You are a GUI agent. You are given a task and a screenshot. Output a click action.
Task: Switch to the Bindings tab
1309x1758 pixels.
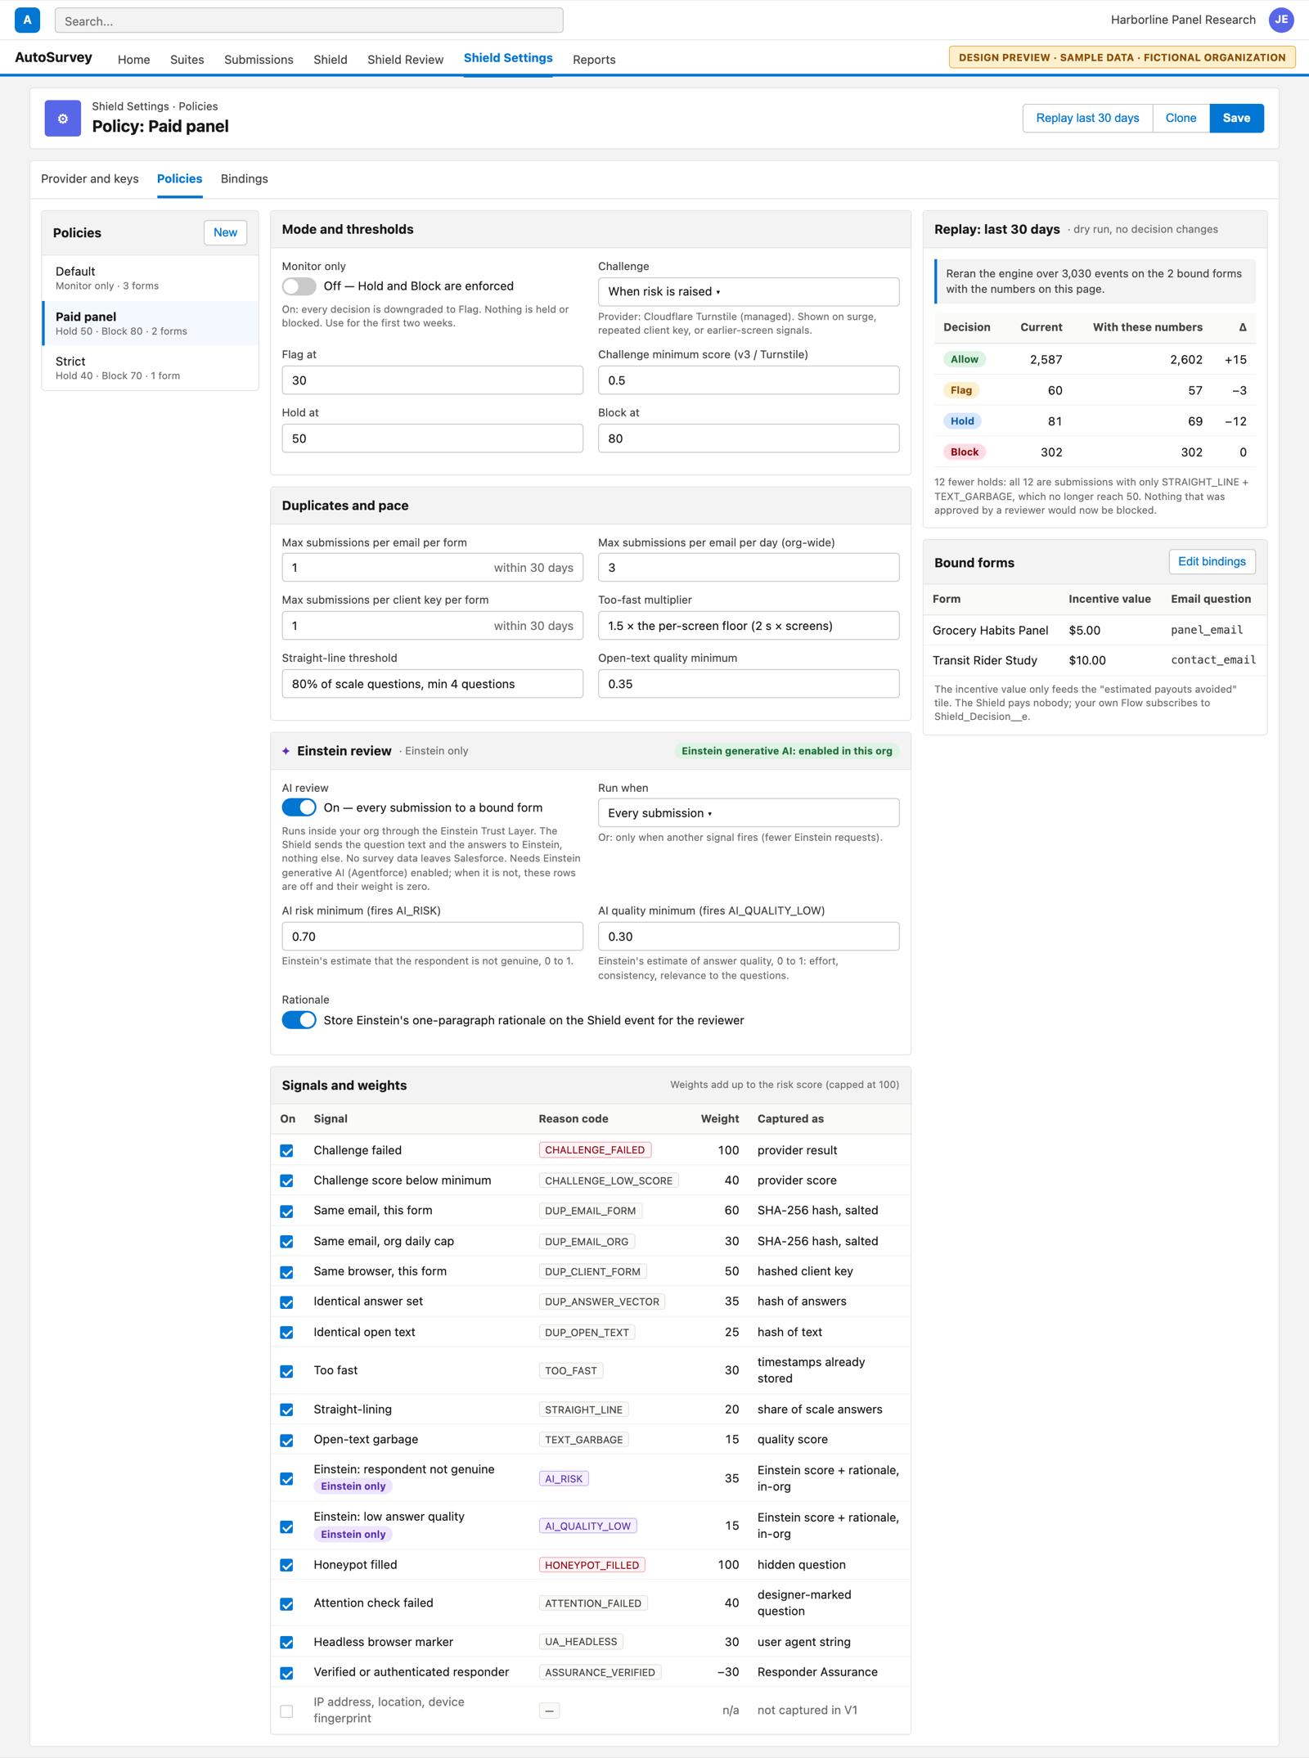244,179
